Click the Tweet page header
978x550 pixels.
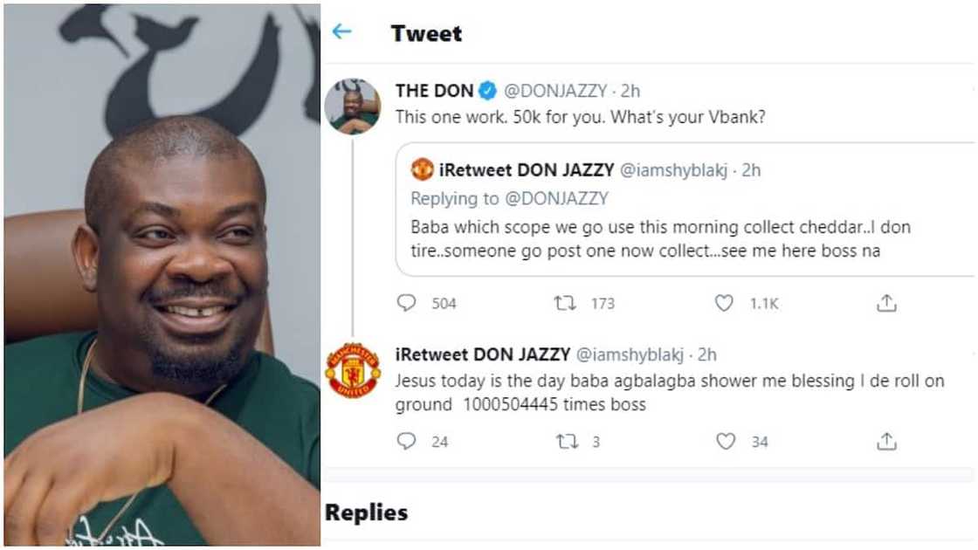coord(424,33)
